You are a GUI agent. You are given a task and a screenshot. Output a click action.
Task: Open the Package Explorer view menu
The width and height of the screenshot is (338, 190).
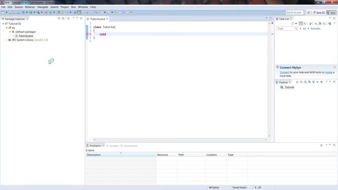(x=69, y=18)
